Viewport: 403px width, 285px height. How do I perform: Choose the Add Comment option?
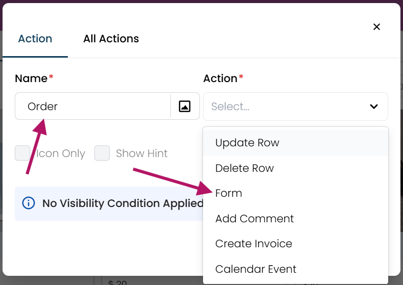point(255,219)
